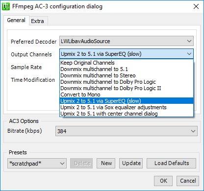Click the New preset button
The height and width of the screenshot is (191, 204).
tap(106, 163)
